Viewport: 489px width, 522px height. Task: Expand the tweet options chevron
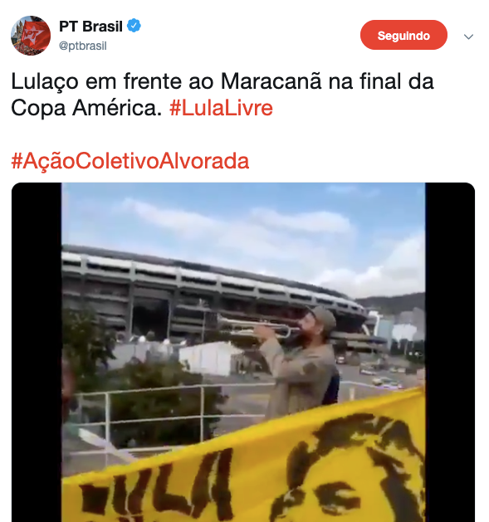coord(468,37)
